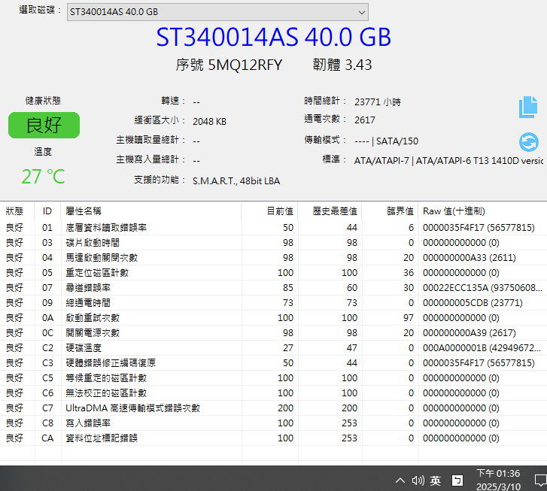Open taskbar clock showing 下午 01:36
Screen dimensions: 547x491
[x=499, y=480]
